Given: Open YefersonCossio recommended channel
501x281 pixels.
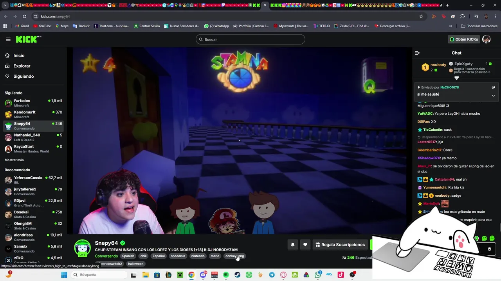Looking at the screenshot, I should (33, 180).
